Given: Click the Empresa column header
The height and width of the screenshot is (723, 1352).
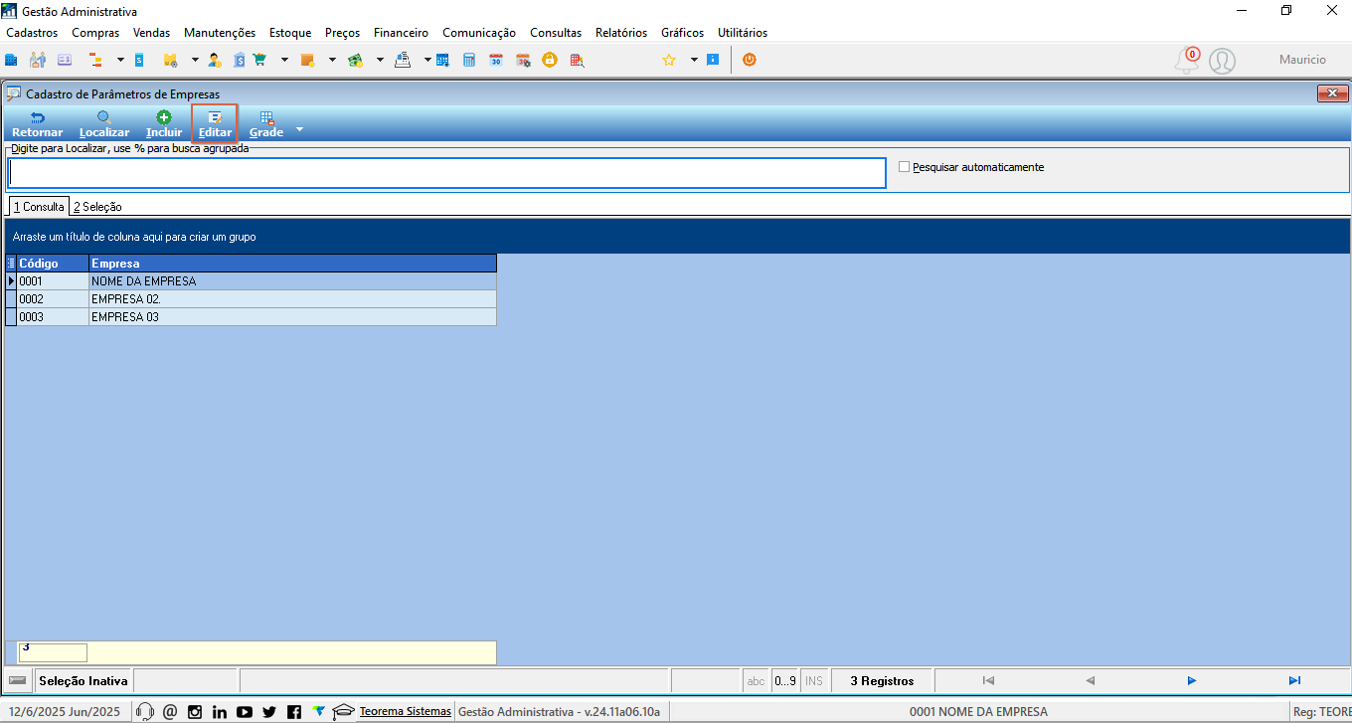Looking at the screenshot, I should [292, 264].
